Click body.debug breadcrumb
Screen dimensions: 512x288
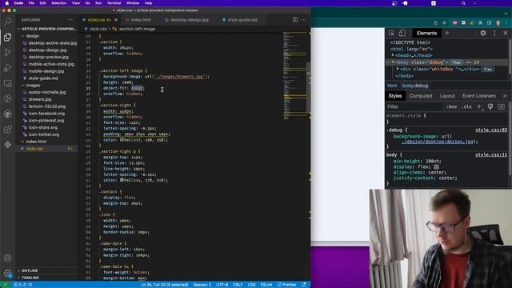tap(415, 86)
